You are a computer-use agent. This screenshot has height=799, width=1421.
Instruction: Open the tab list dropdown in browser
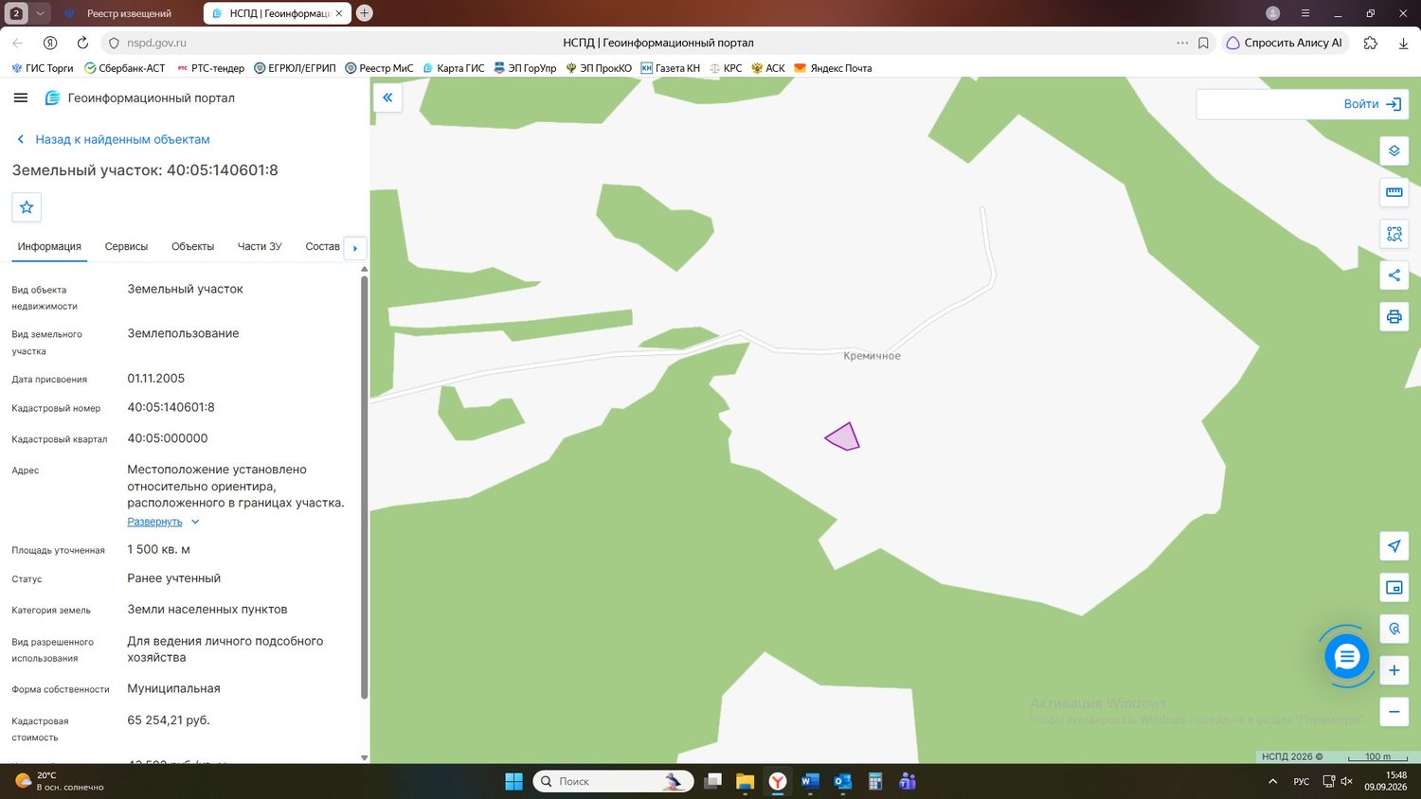pos(40,13)
